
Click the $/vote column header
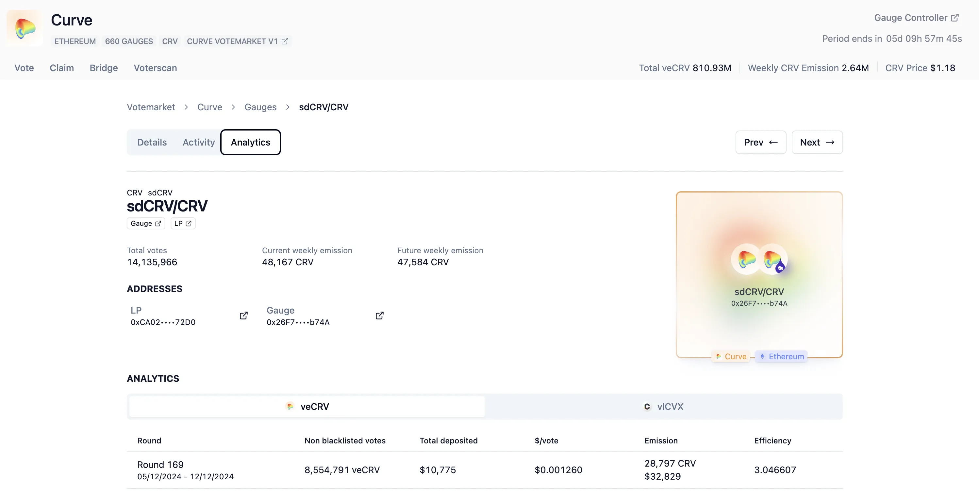(546, 440)
